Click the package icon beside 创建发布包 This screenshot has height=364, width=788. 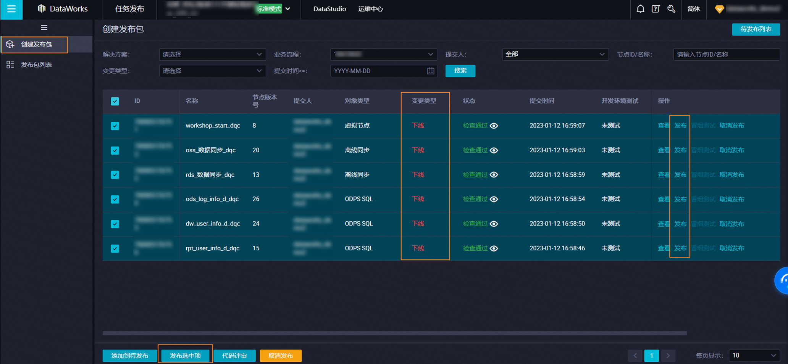click(10, 44)
